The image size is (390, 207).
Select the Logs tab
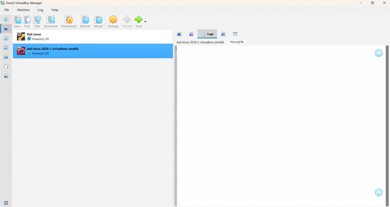coord(207,34)
